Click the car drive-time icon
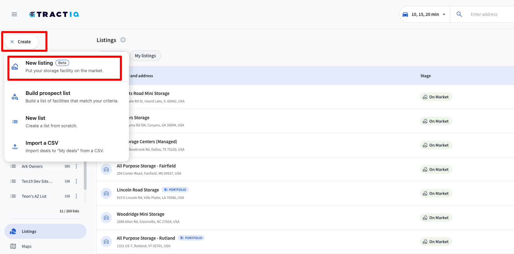The image size is (514, 254). coord(405,14)
